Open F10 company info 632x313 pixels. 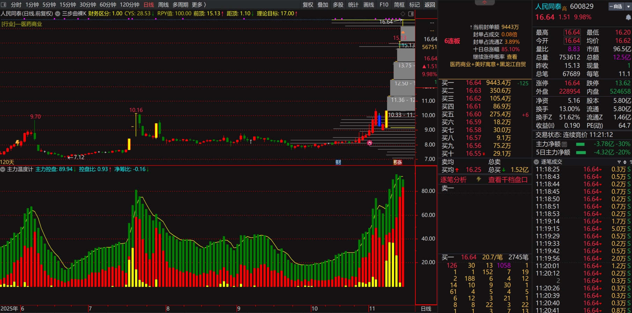[x=384, y=5]
